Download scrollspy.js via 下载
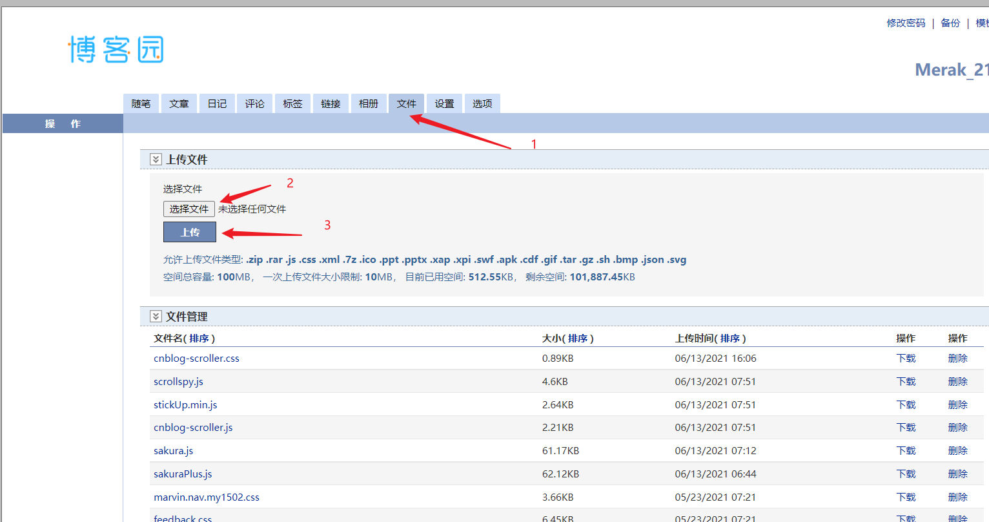 tap(906, 381)
